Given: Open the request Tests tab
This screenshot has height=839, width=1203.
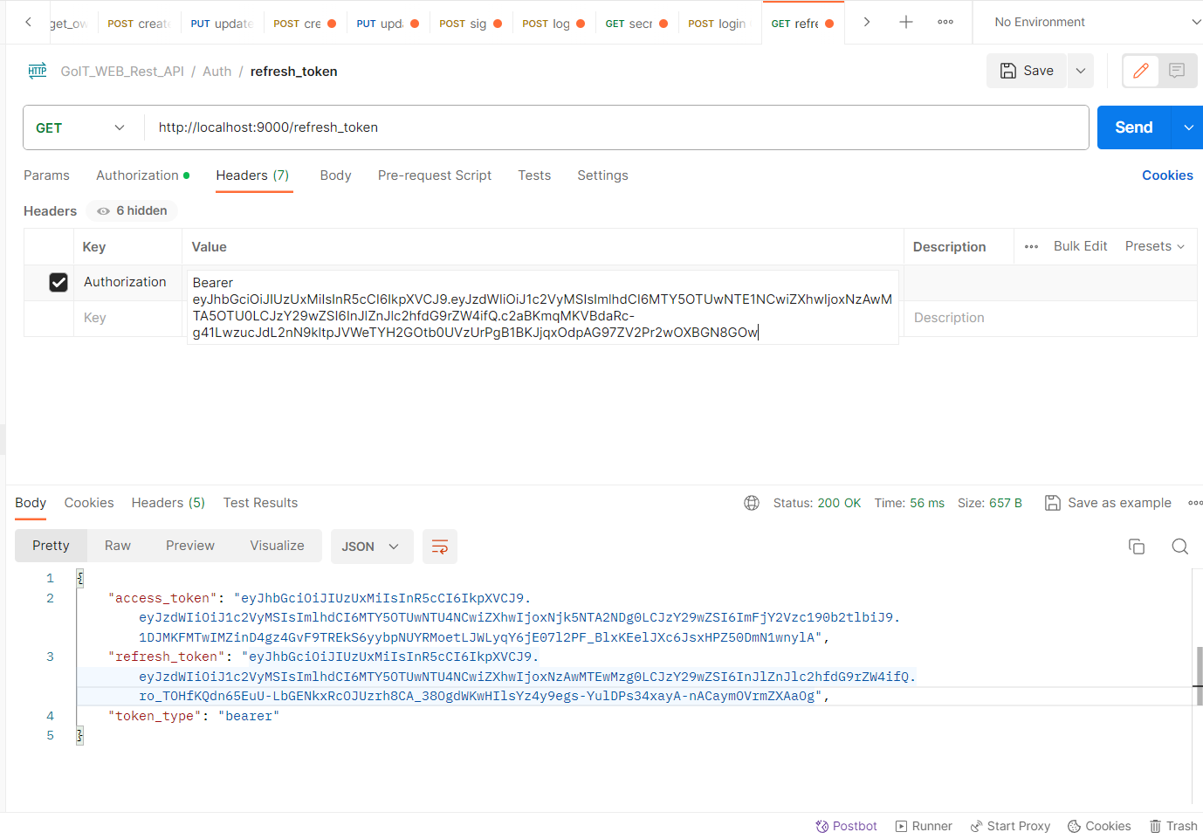Looking at the screenshot, I should click(534, 175).
